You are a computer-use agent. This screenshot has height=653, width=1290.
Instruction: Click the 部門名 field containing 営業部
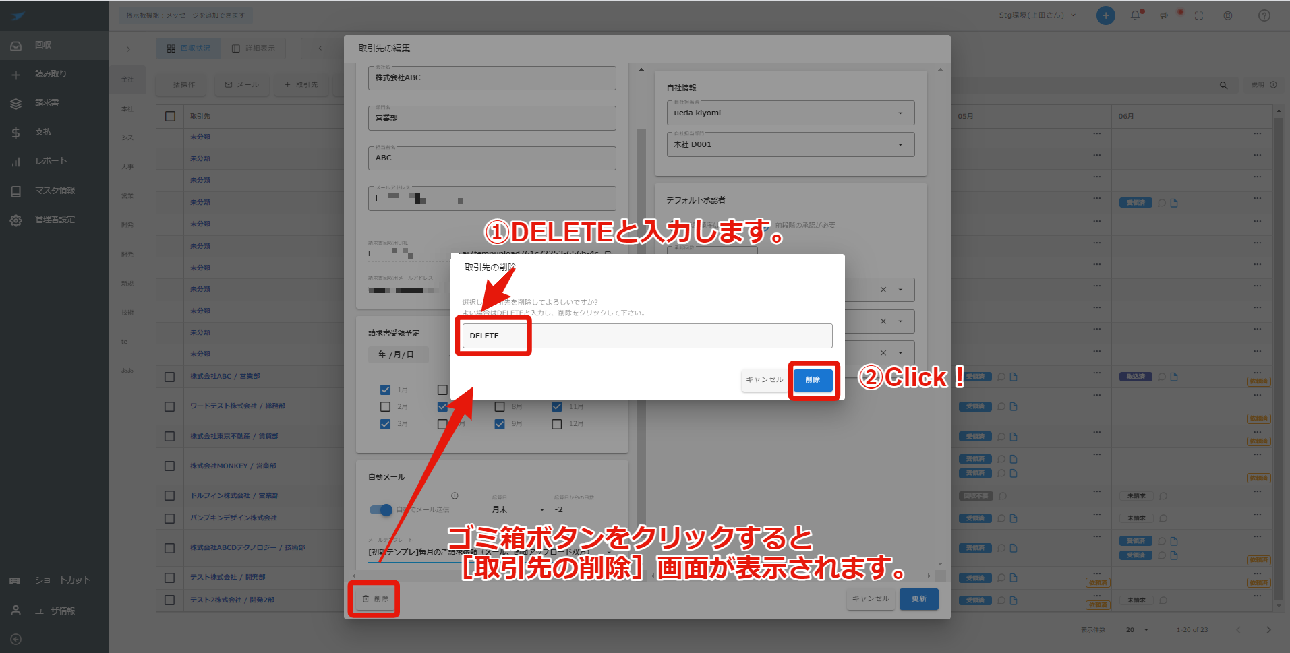point(492,118)
